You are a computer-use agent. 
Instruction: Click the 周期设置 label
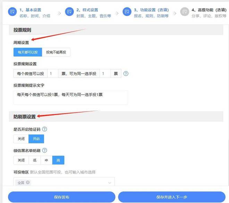21,43
